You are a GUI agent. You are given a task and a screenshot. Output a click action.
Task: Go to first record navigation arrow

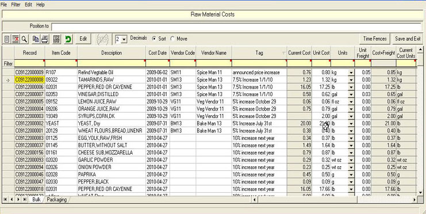coord(5,200)
